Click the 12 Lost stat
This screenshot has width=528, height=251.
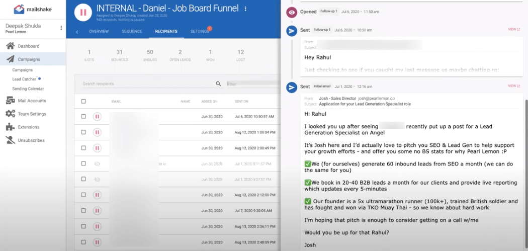click(241, 55)
